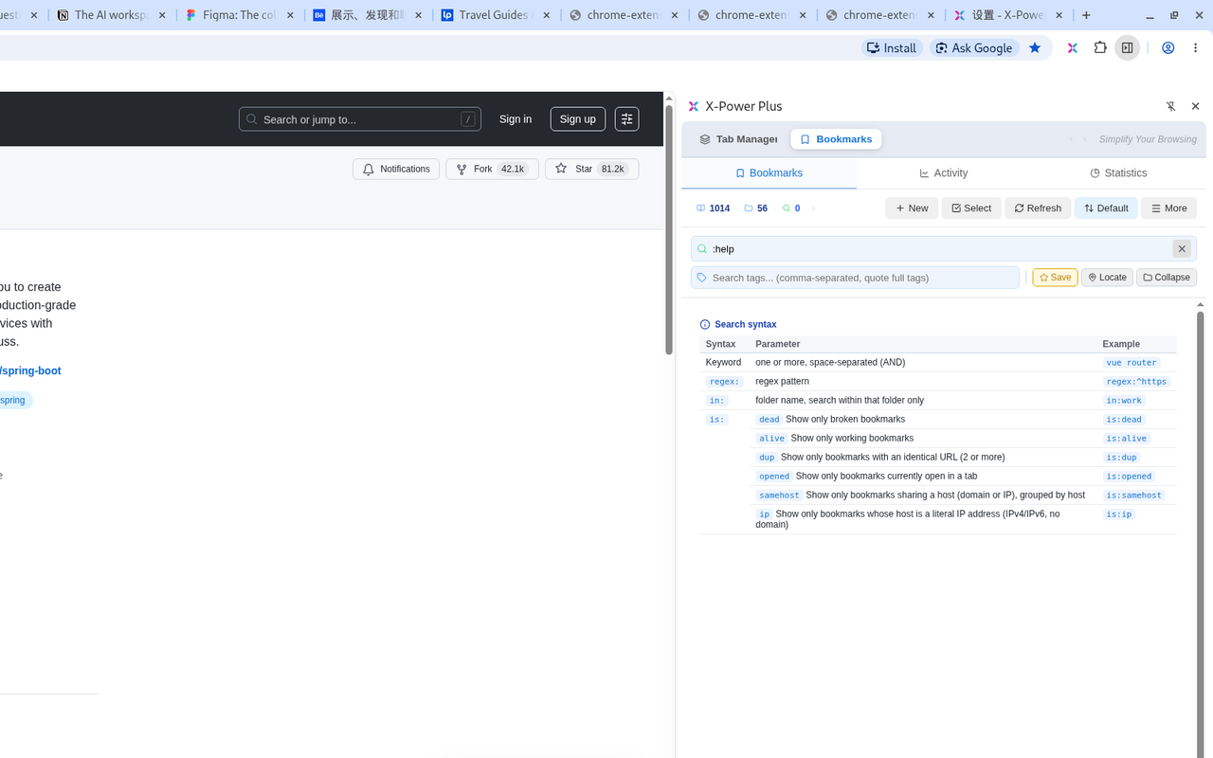
Task: Click the X-Power extension toolbar icon
Action: [1073, 48]
